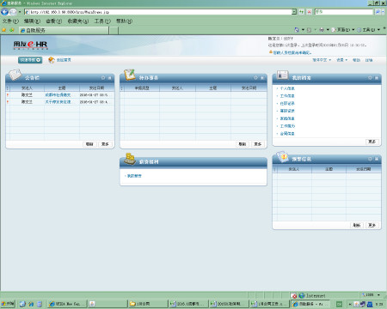Image resolution: width=387 pixels, height=309 pixels.
Task: Click the 用友 e-HR logo
Action: point(30,45)
